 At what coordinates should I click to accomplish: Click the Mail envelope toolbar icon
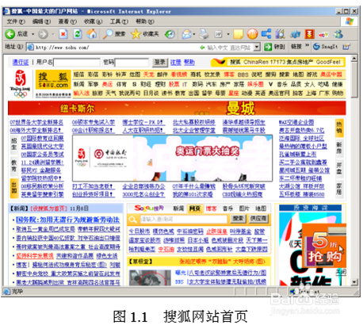[x=186, y=34]
